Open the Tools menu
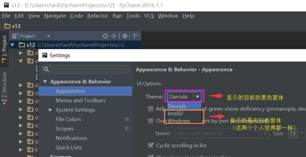 tap(133, 16)
